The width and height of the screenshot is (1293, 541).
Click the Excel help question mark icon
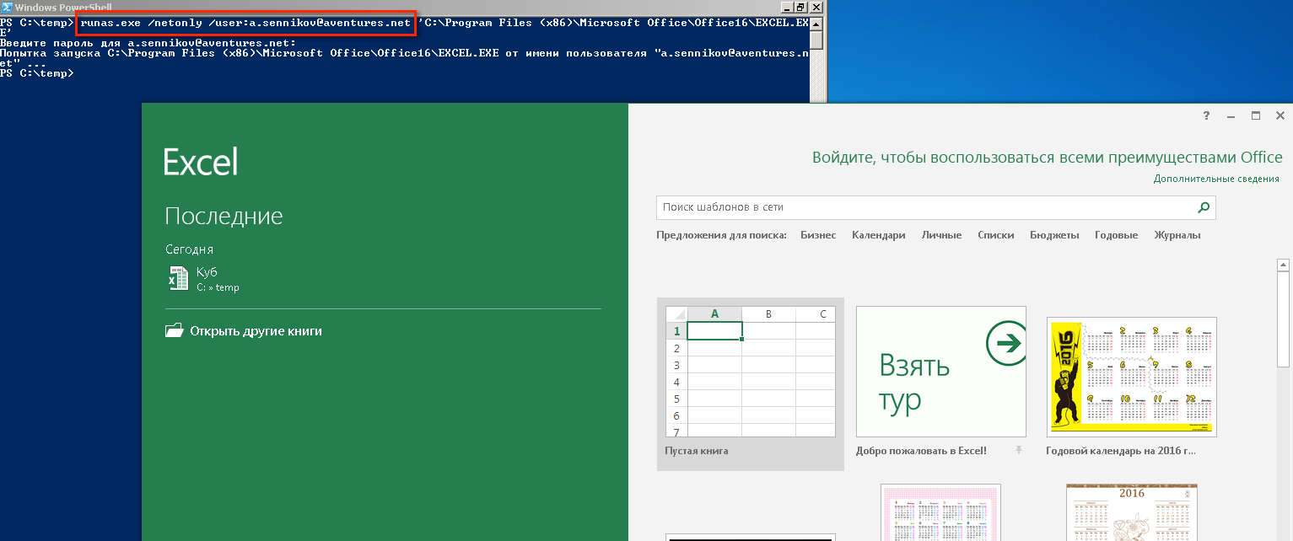pyautogui.click(x=1207, y=115)
